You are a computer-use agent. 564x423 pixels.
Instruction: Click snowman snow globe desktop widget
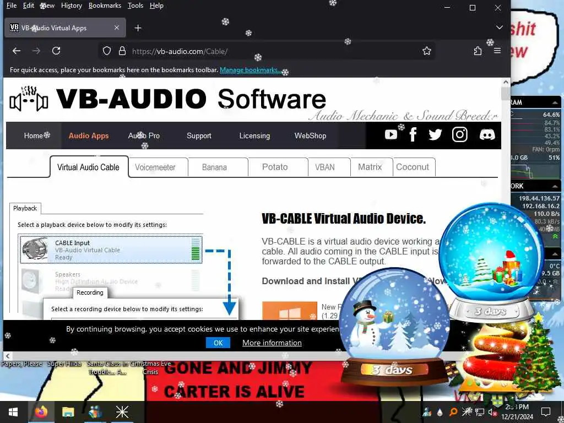(x=394, y=327)
